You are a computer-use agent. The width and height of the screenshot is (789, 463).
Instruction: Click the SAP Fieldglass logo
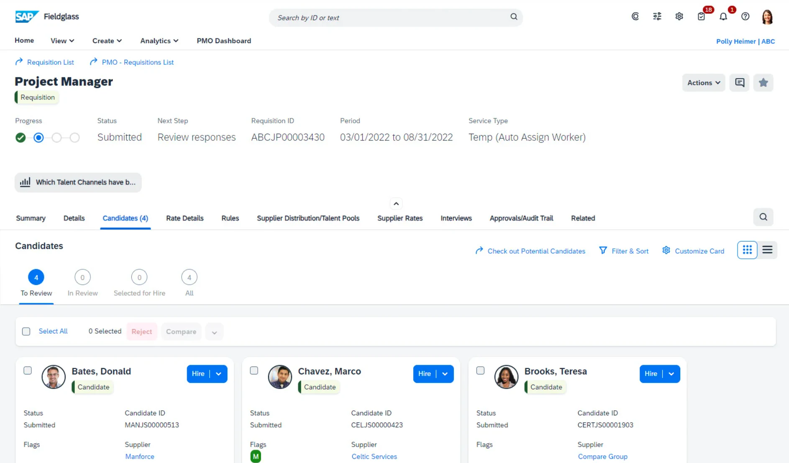[x=47, y=17]
